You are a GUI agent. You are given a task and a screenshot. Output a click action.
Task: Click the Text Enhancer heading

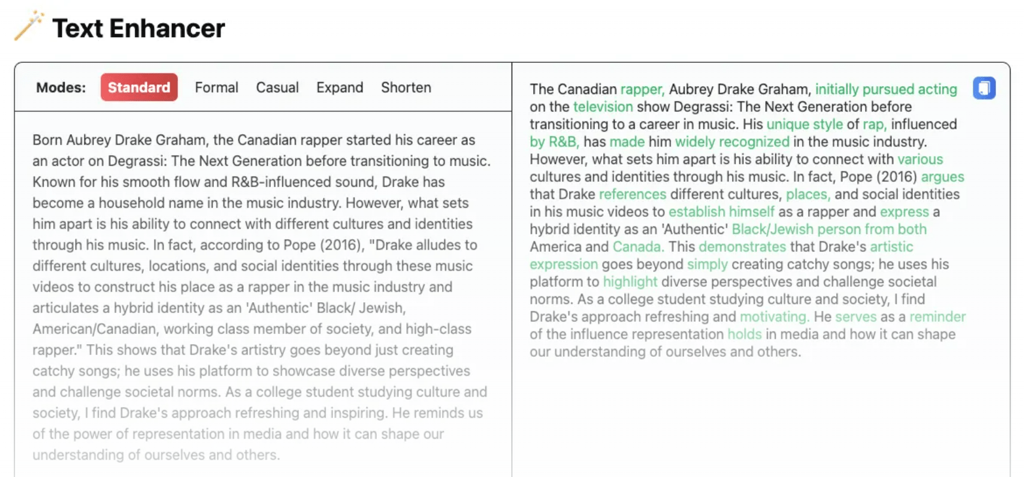(138, 28)
